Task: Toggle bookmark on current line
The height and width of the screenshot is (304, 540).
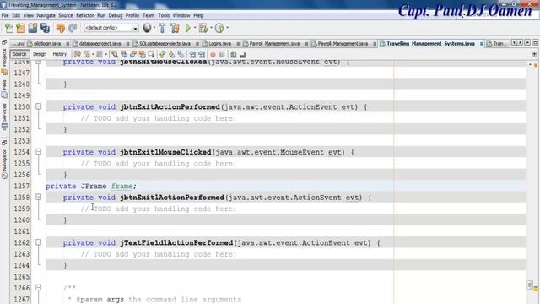Action: point(181,54)
